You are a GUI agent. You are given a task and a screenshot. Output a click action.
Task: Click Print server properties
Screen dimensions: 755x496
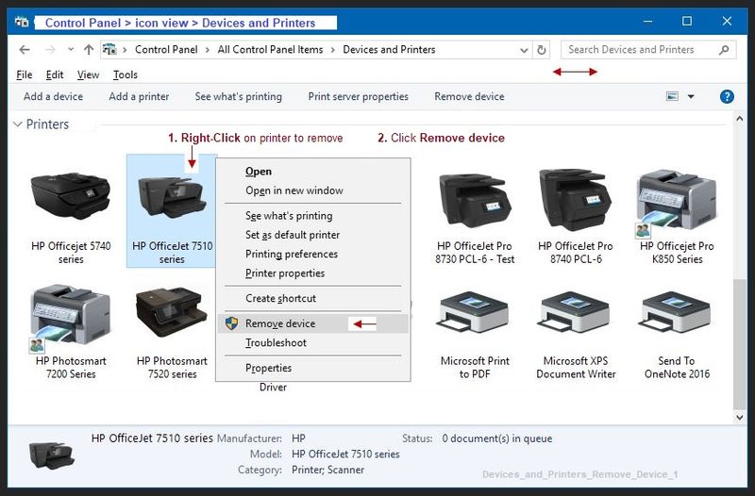coord(359,97)
